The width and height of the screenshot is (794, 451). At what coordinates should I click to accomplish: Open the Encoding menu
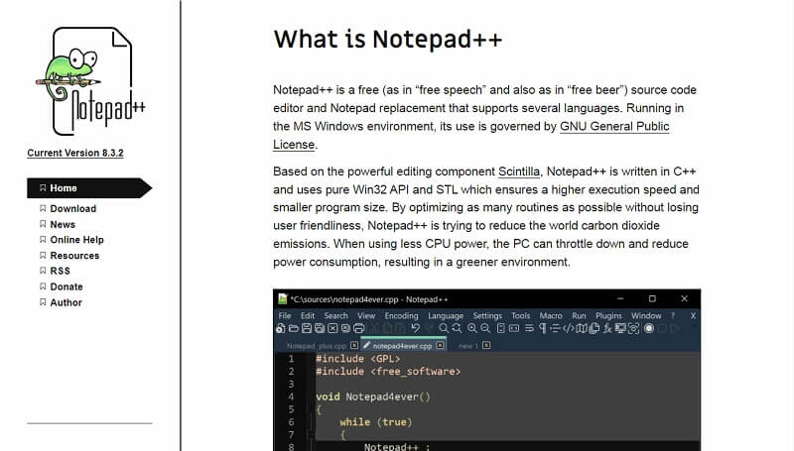point(401,315)
